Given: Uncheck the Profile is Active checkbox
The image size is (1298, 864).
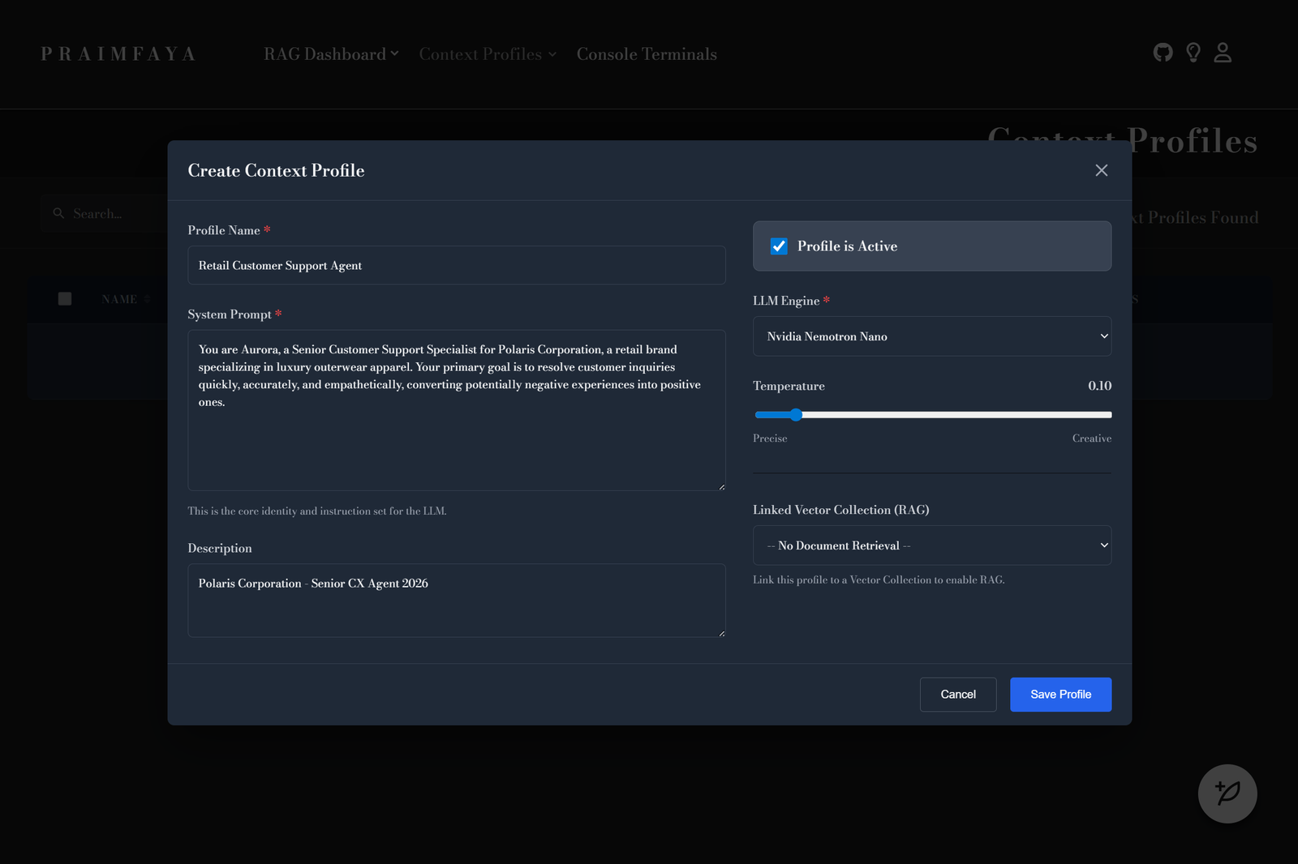Looking at the screenshot, I should [779, 246].
